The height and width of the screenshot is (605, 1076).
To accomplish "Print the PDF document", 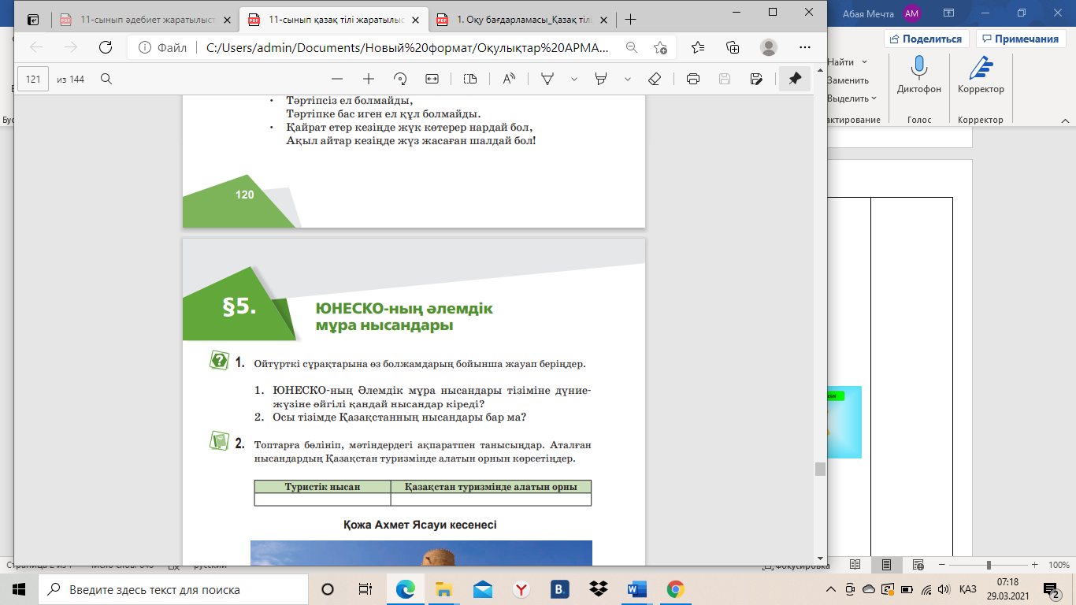I will point(693,79).
